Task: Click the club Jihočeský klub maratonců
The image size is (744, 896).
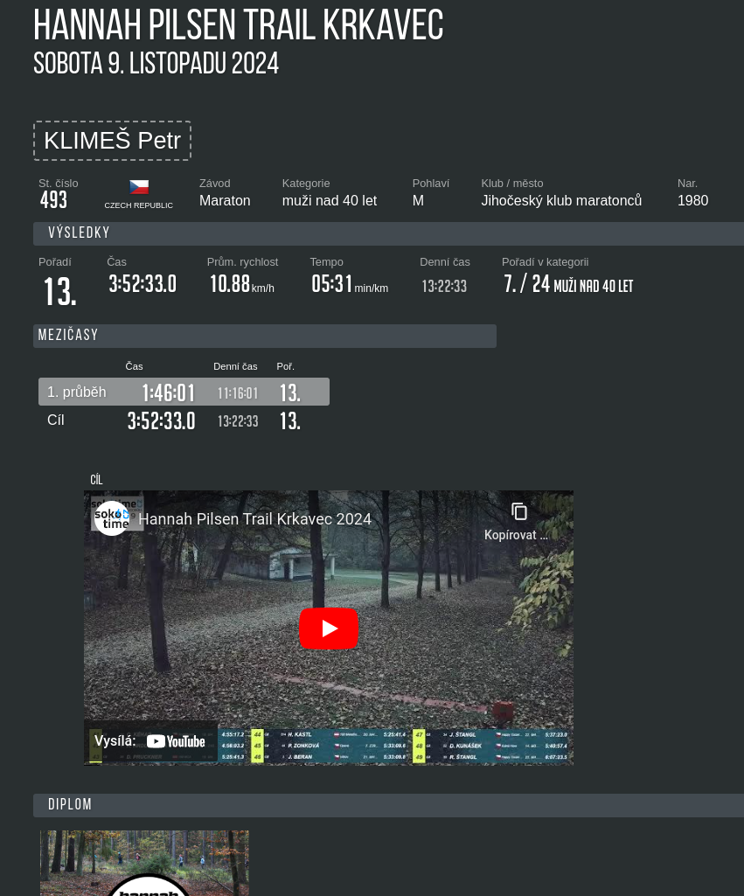Action: click(x=561, y=200)
